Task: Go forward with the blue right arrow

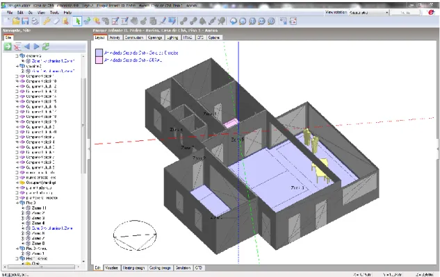Action: [x=36, y=47]
